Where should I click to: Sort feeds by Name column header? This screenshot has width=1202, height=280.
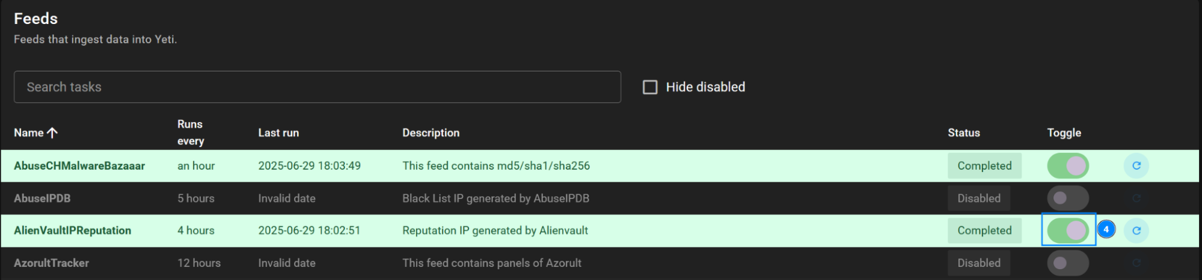[29, 133]
